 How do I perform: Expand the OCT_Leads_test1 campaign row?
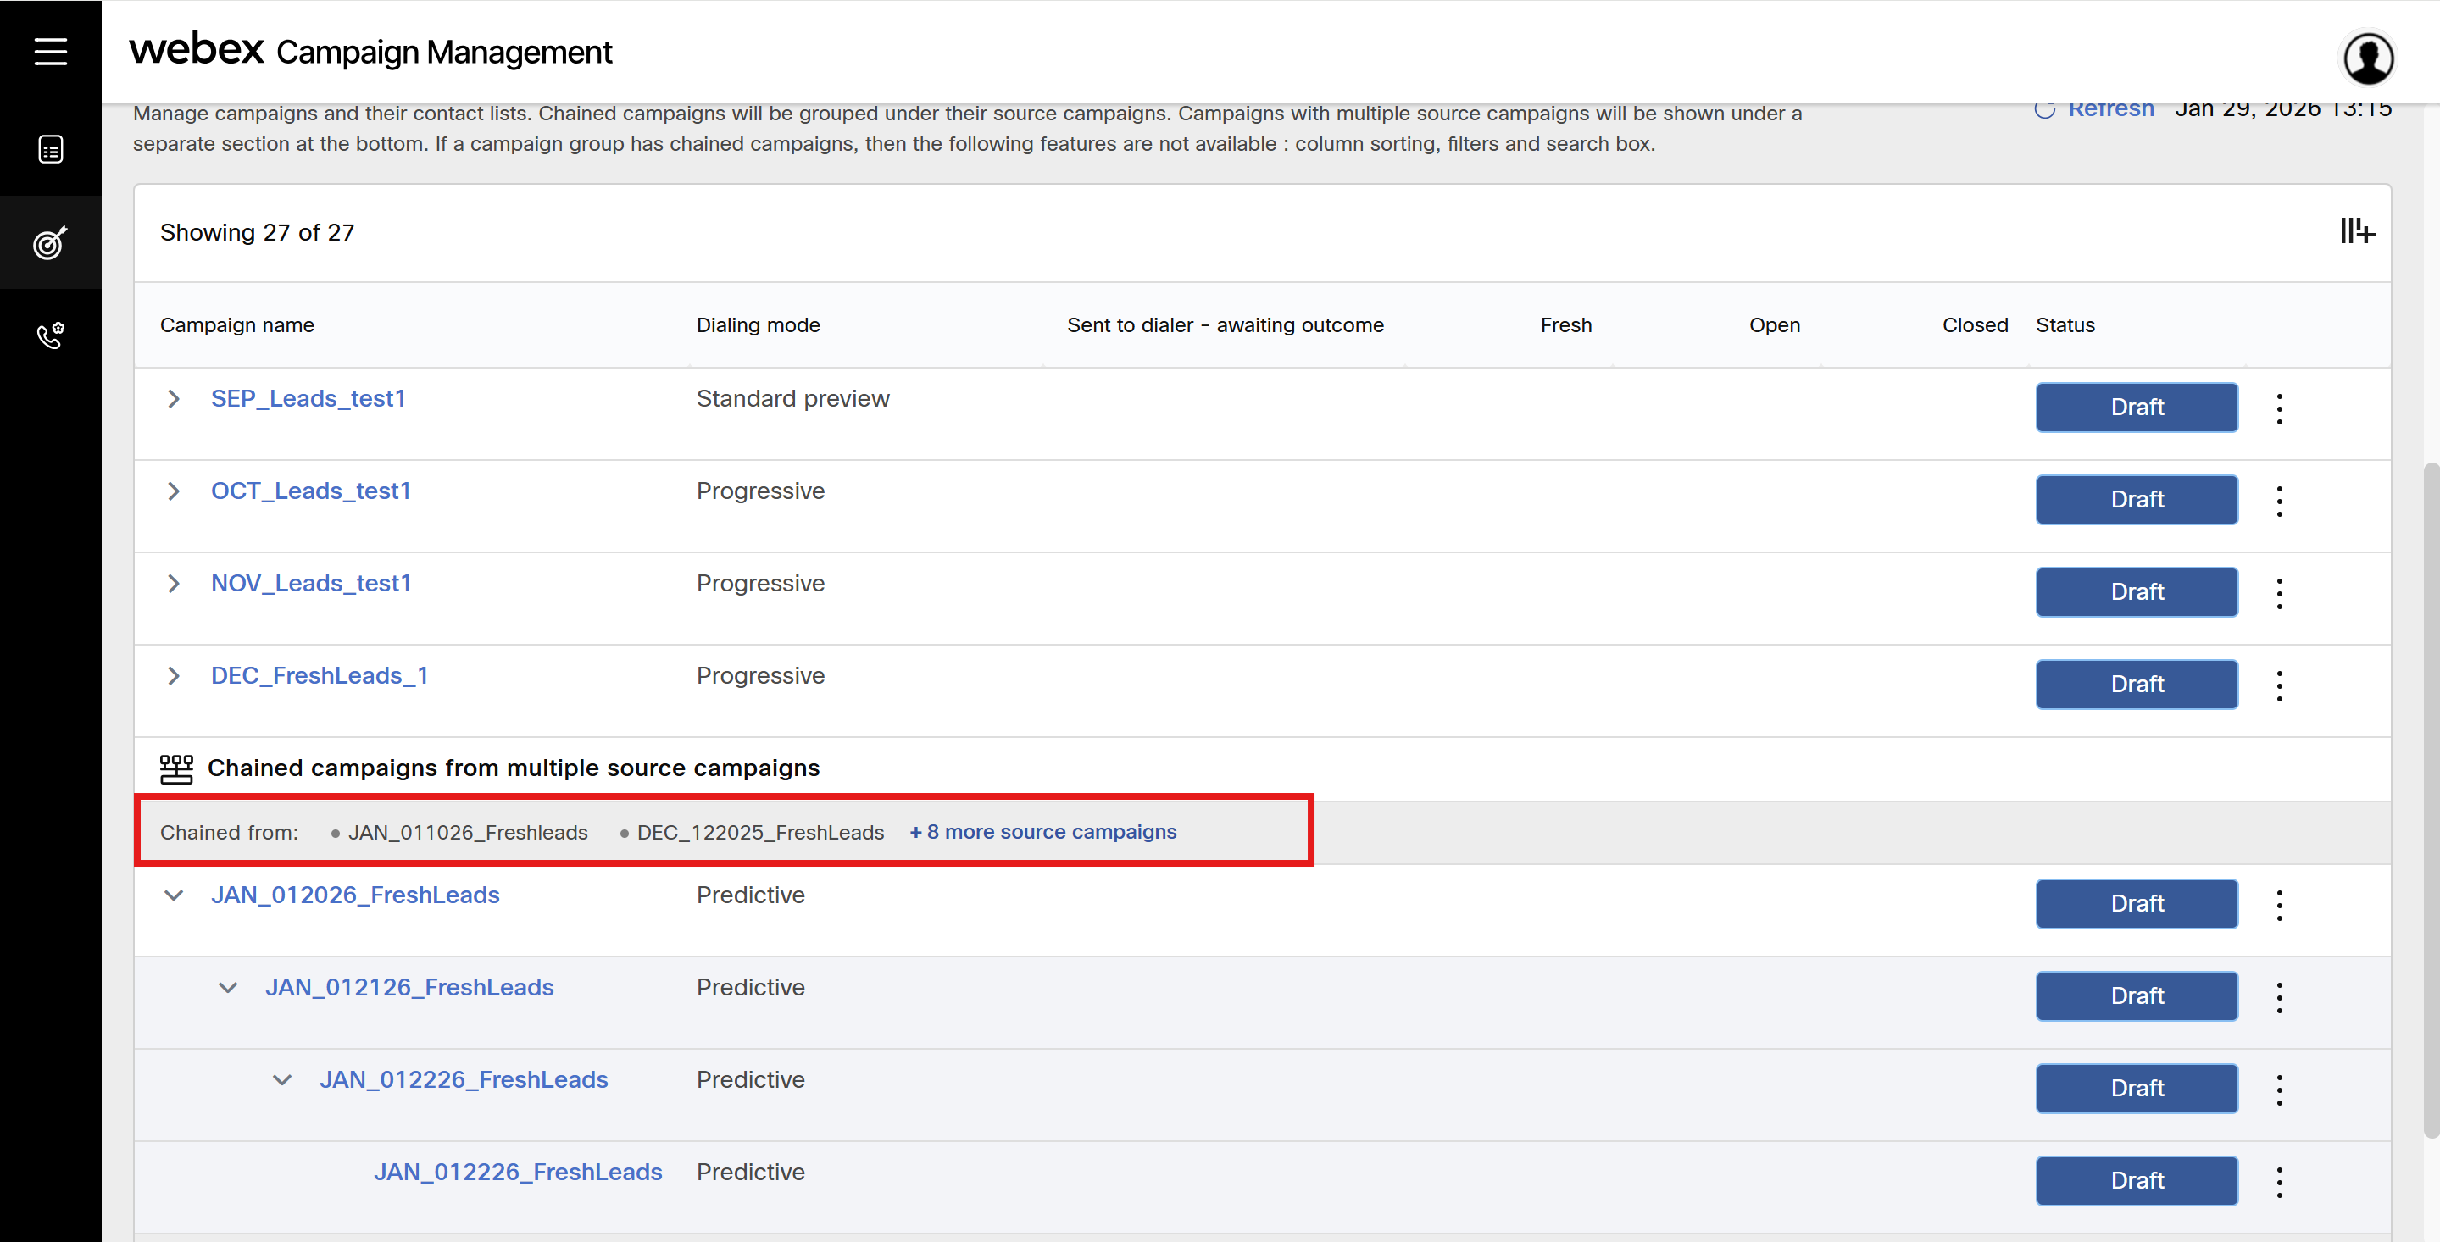pos(174,491)
